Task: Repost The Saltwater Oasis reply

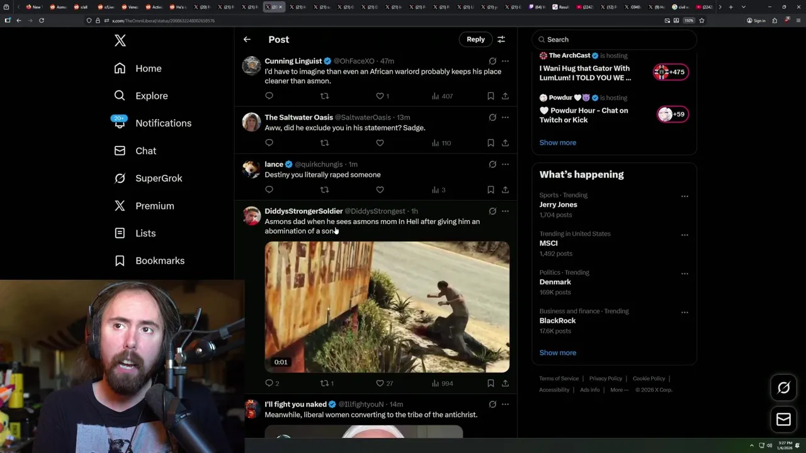Action: (324, 143)
